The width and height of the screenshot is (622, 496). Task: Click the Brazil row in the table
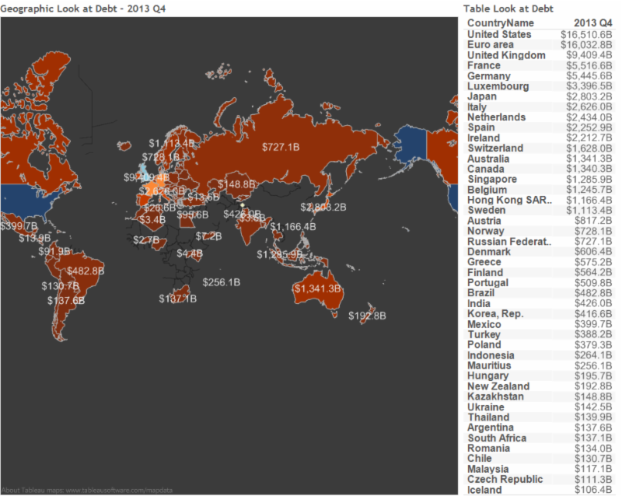(540, 293)
